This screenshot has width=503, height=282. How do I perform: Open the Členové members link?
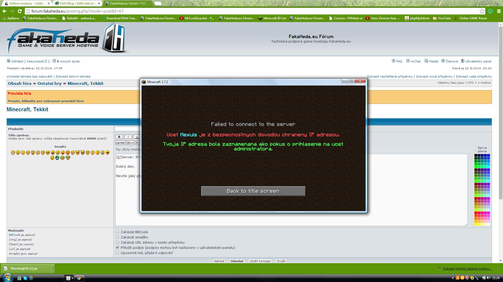(450, 61)
